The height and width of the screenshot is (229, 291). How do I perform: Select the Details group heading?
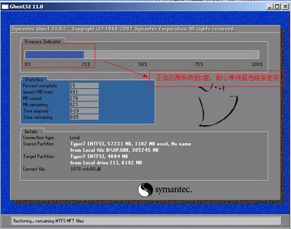click(31, 131)
